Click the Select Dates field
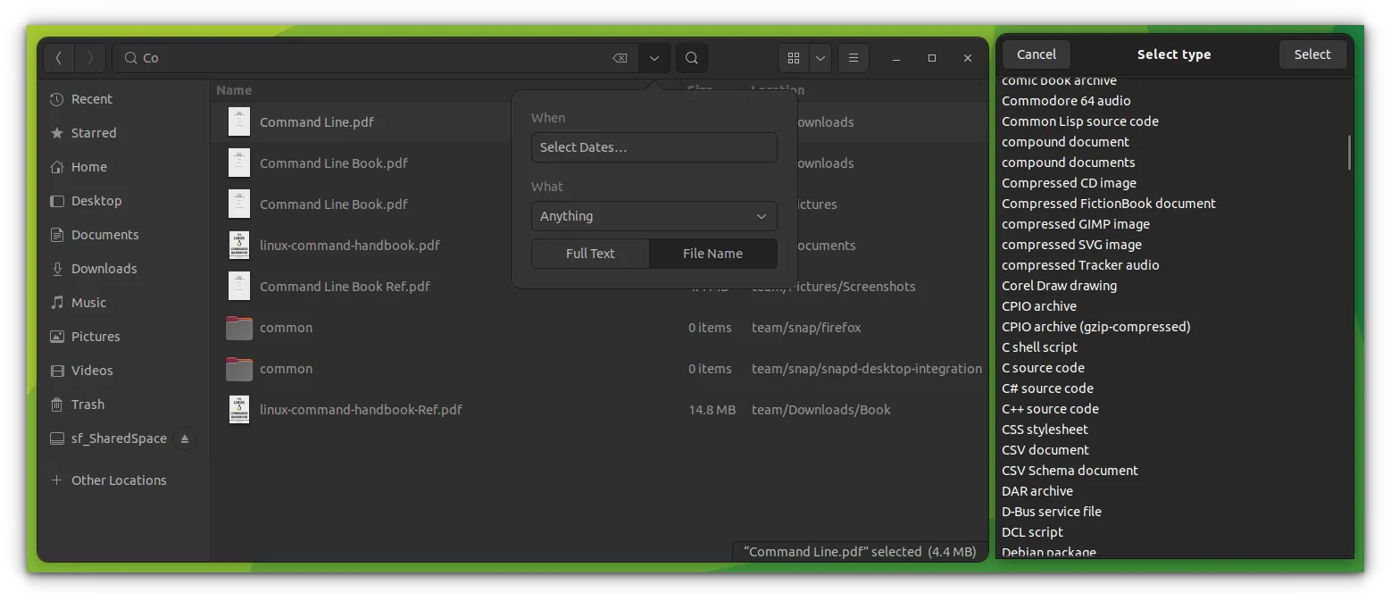This screenshot has width=1391, height=601. 654,147
